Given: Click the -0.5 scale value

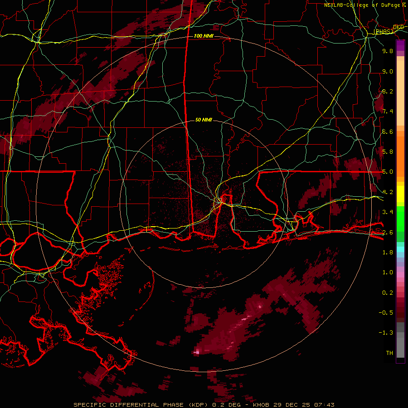Looking at the screenshot, I should pos(386,313).
